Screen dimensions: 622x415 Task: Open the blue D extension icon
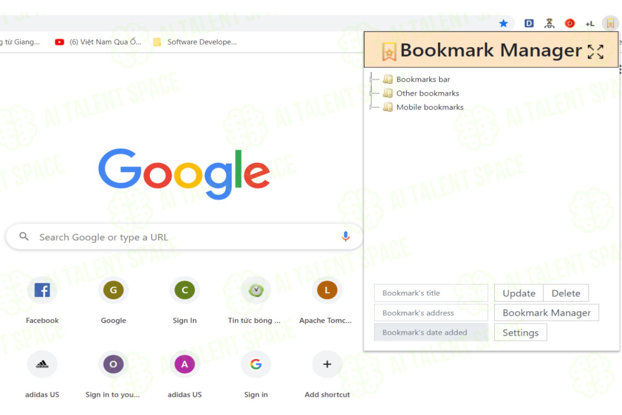(x=529, y=23)
